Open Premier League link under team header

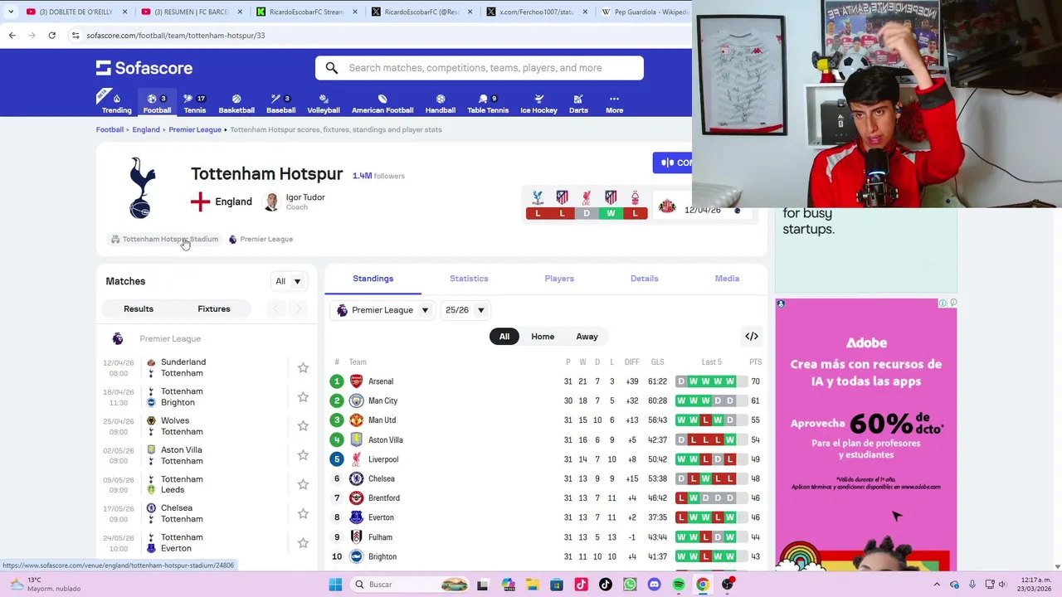tap(261, 239)
